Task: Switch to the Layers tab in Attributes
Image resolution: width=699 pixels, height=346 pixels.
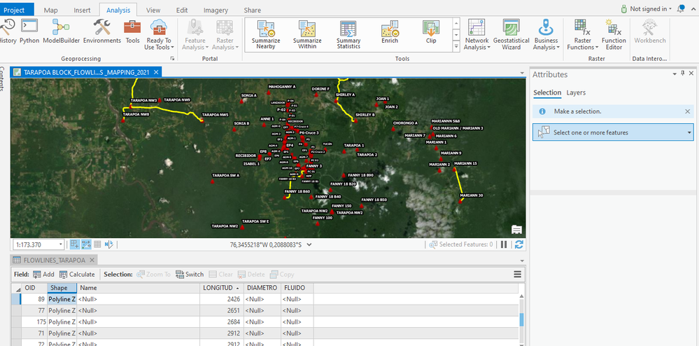Action: tap(576, 92)
